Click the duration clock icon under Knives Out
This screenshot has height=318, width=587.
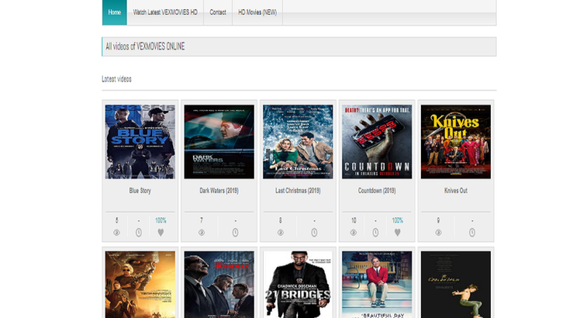pos(472,232)
